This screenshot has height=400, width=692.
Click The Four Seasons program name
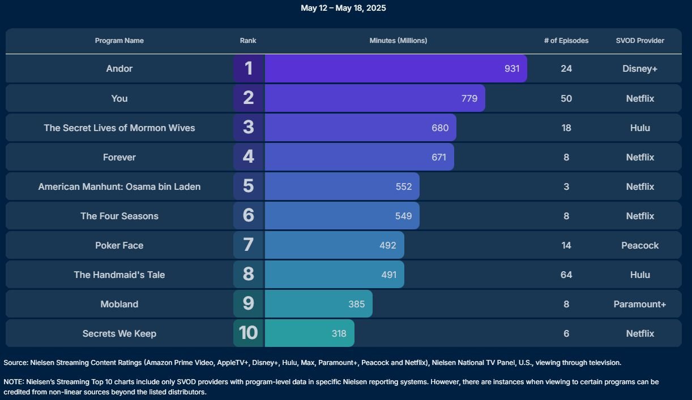pos(119,216)
